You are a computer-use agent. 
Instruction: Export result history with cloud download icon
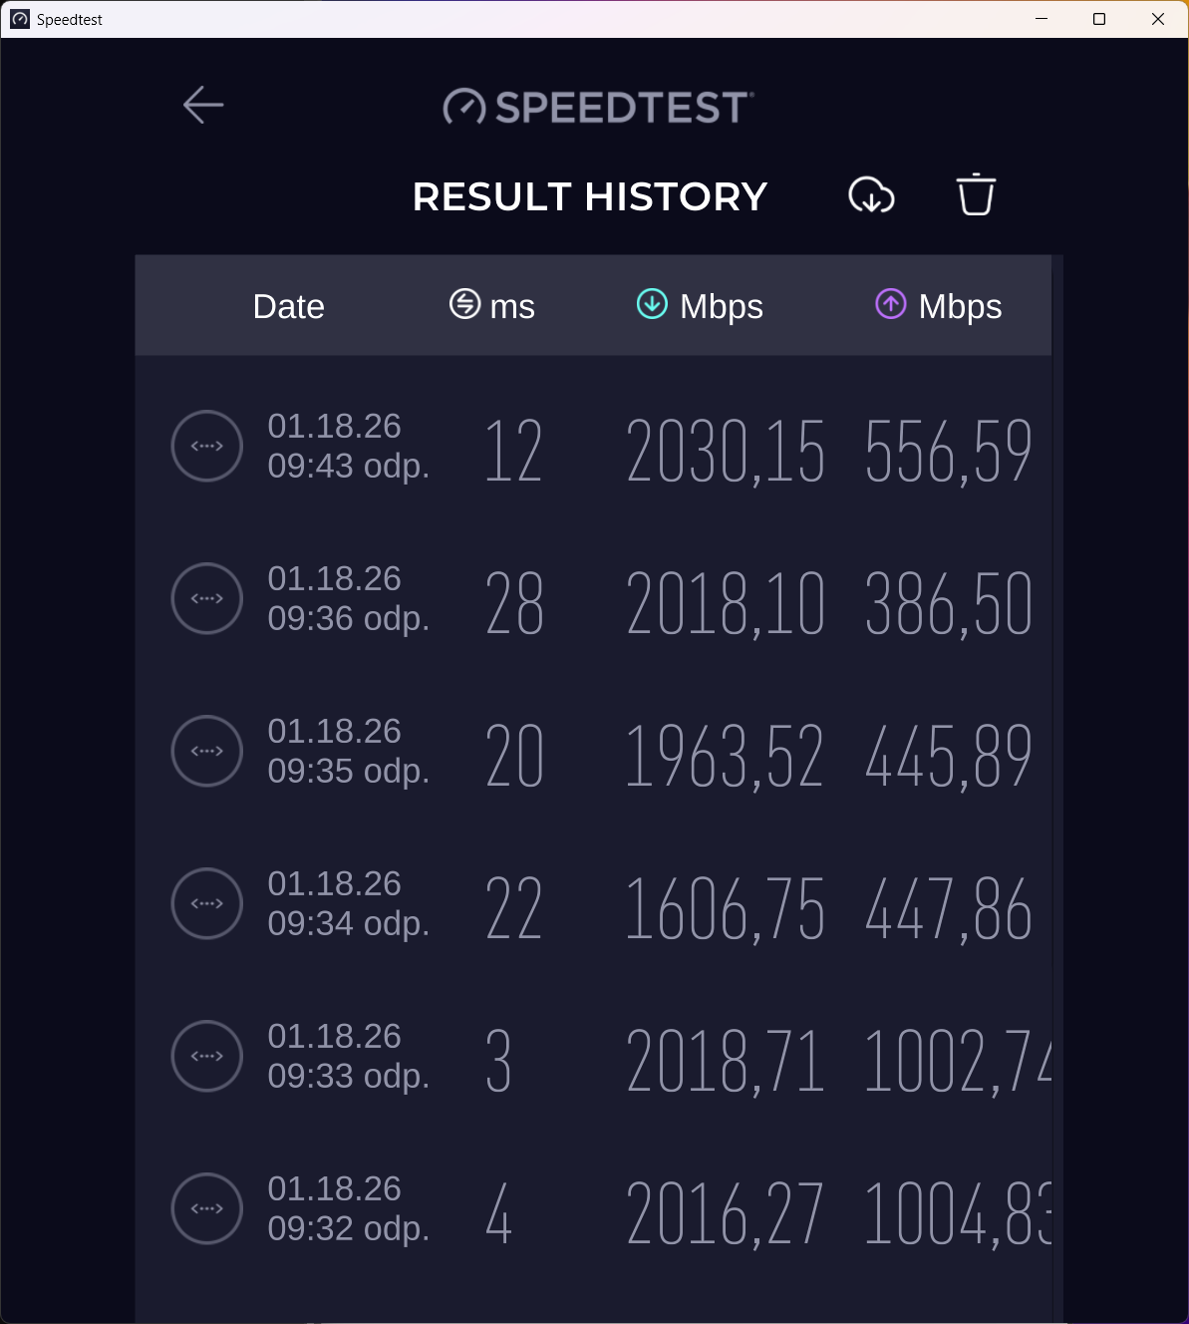click(871, 195)
